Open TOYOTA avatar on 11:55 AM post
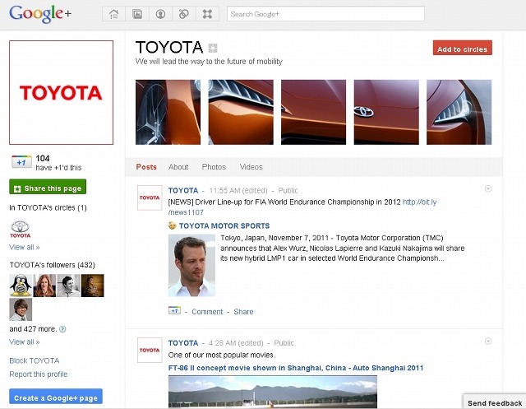The width and height of the screenshot is (526, 409). (150, 198)
